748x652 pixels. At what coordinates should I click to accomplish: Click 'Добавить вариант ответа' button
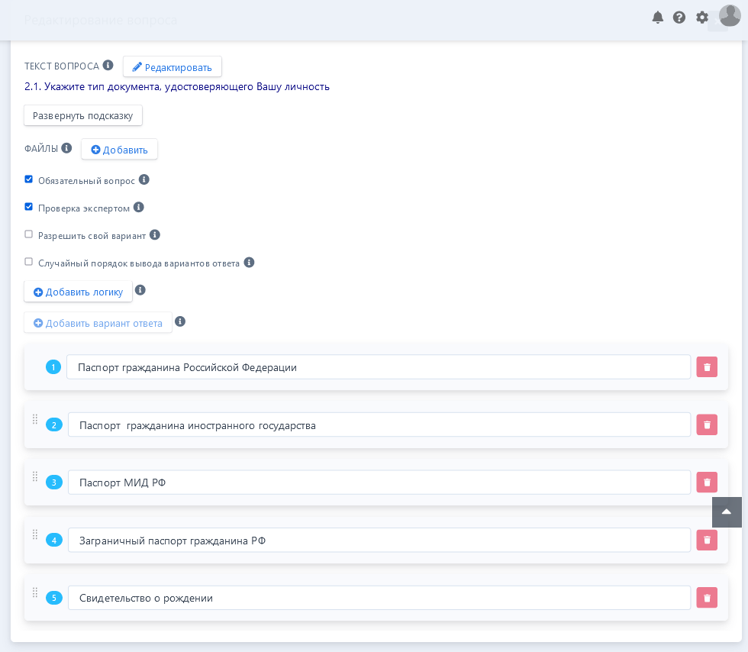[x=98, y=323]
